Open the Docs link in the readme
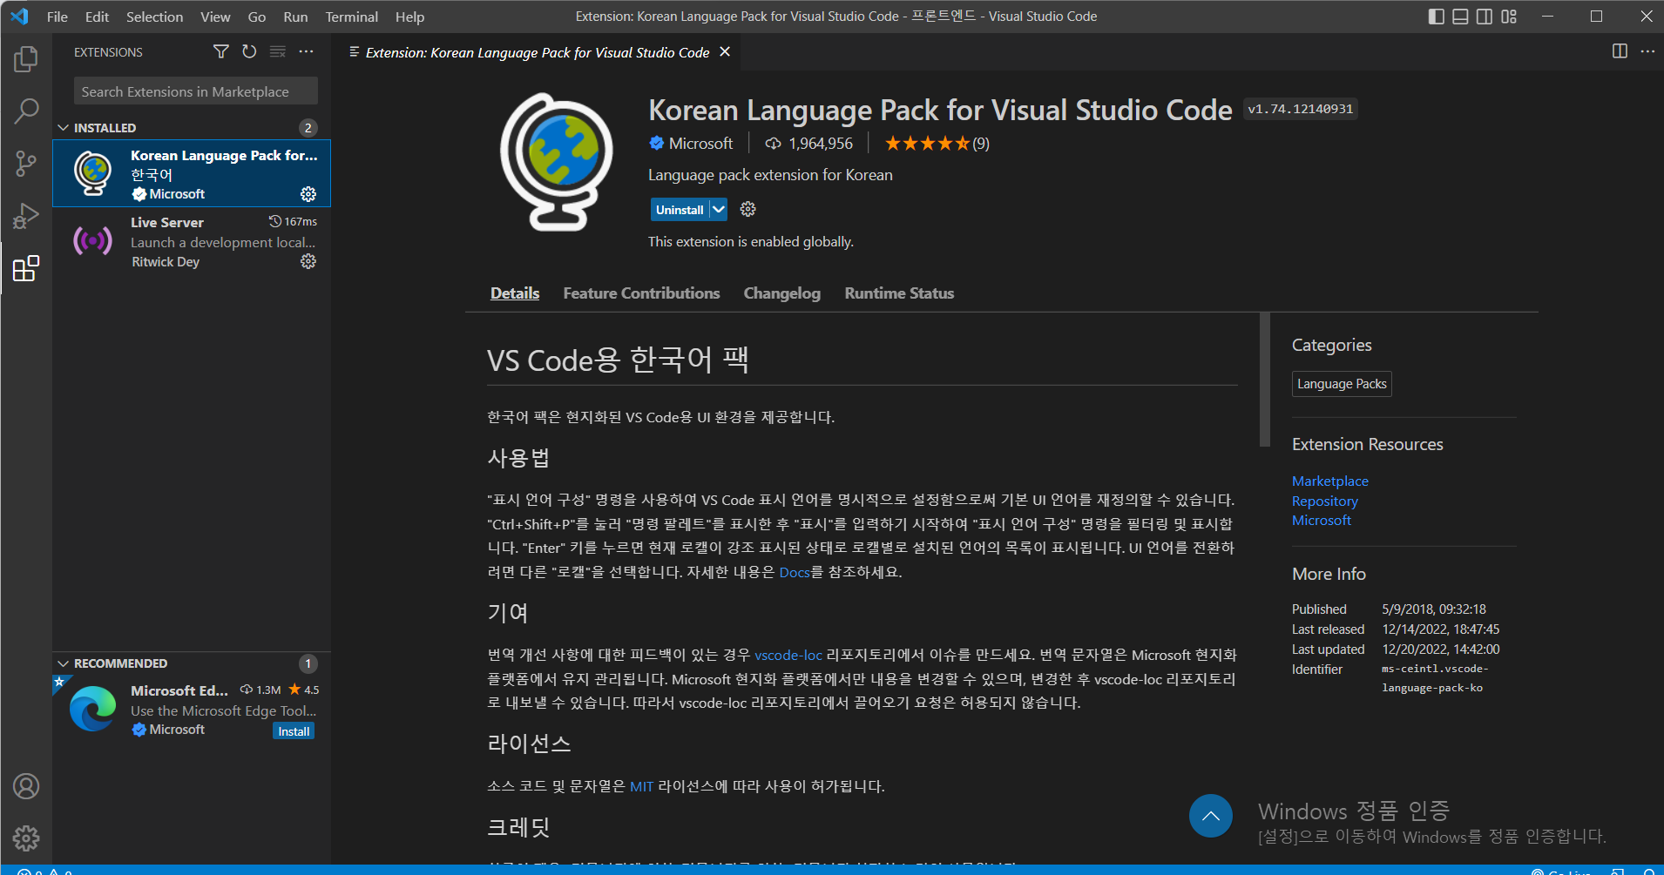This screenshot has width=1664, height=875. (x=795, y=572)
